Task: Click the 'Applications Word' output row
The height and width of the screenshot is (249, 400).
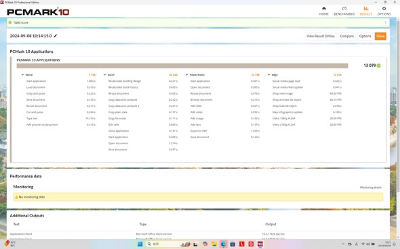Action: [x=198, y=234]
